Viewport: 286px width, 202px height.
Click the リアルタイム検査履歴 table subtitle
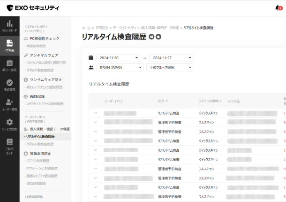pos(109,84)
